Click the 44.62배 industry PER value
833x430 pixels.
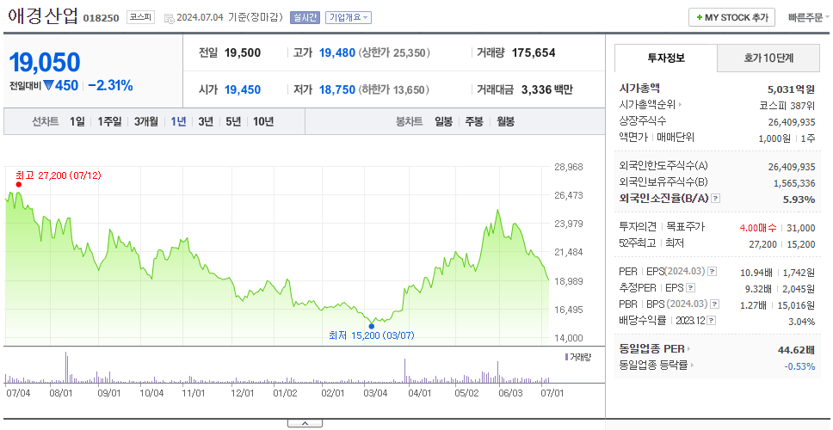796,349
